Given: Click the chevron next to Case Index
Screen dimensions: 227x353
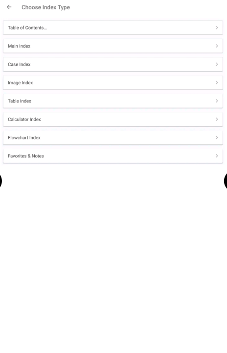Looking at the screenshot, I should tap(217, 64).
